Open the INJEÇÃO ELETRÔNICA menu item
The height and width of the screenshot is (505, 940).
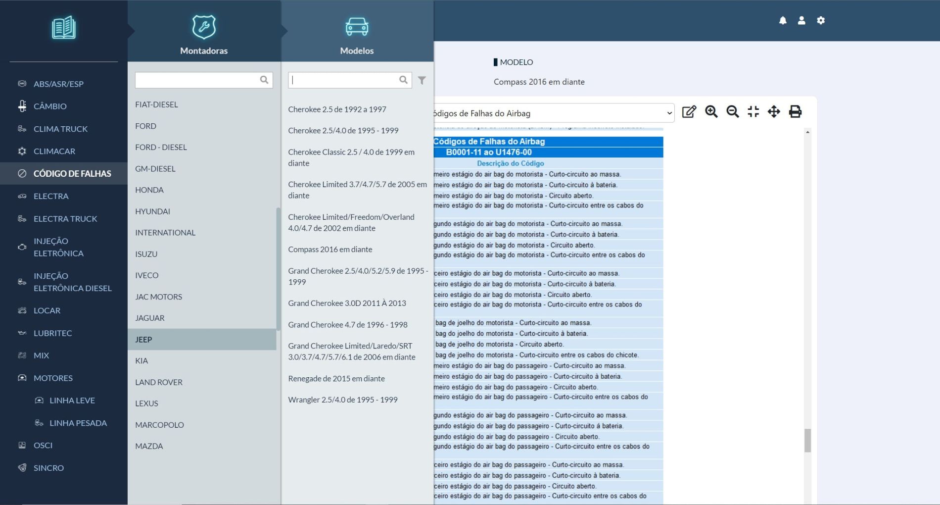click(x=58, y=247)
